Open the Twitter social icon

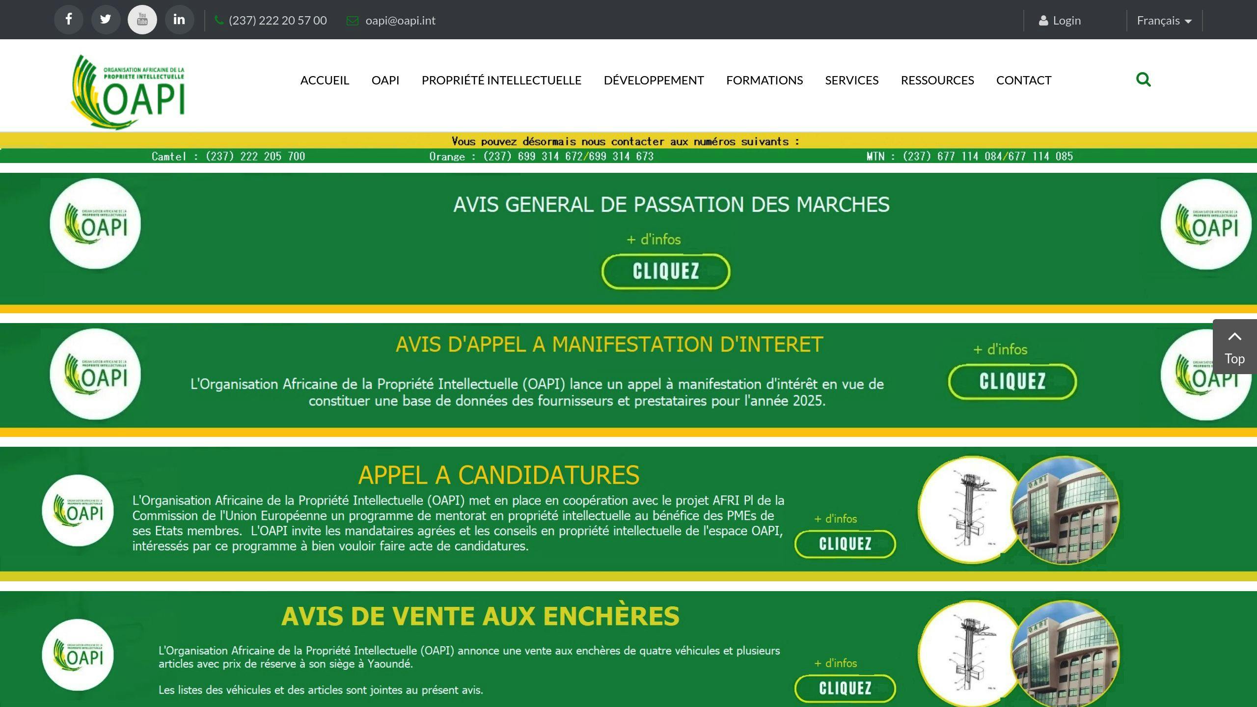pos(106,20)
